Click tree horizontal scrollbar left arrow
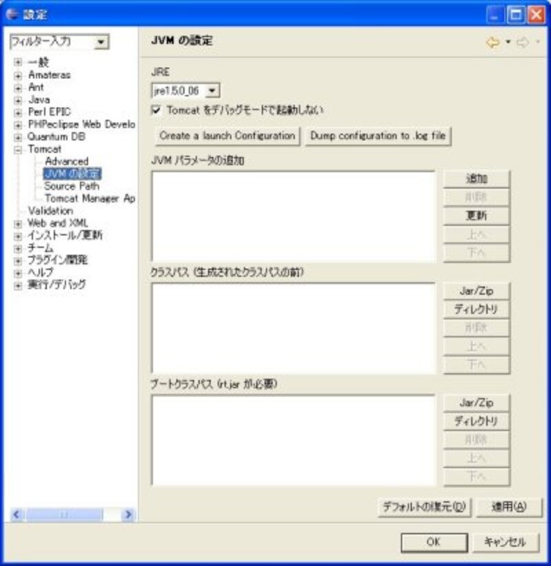The image size is (551, 566). (17, 514)
